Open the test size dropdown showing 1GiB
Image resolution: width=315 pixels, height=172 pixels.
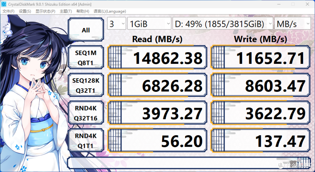[x=149, y=24]
